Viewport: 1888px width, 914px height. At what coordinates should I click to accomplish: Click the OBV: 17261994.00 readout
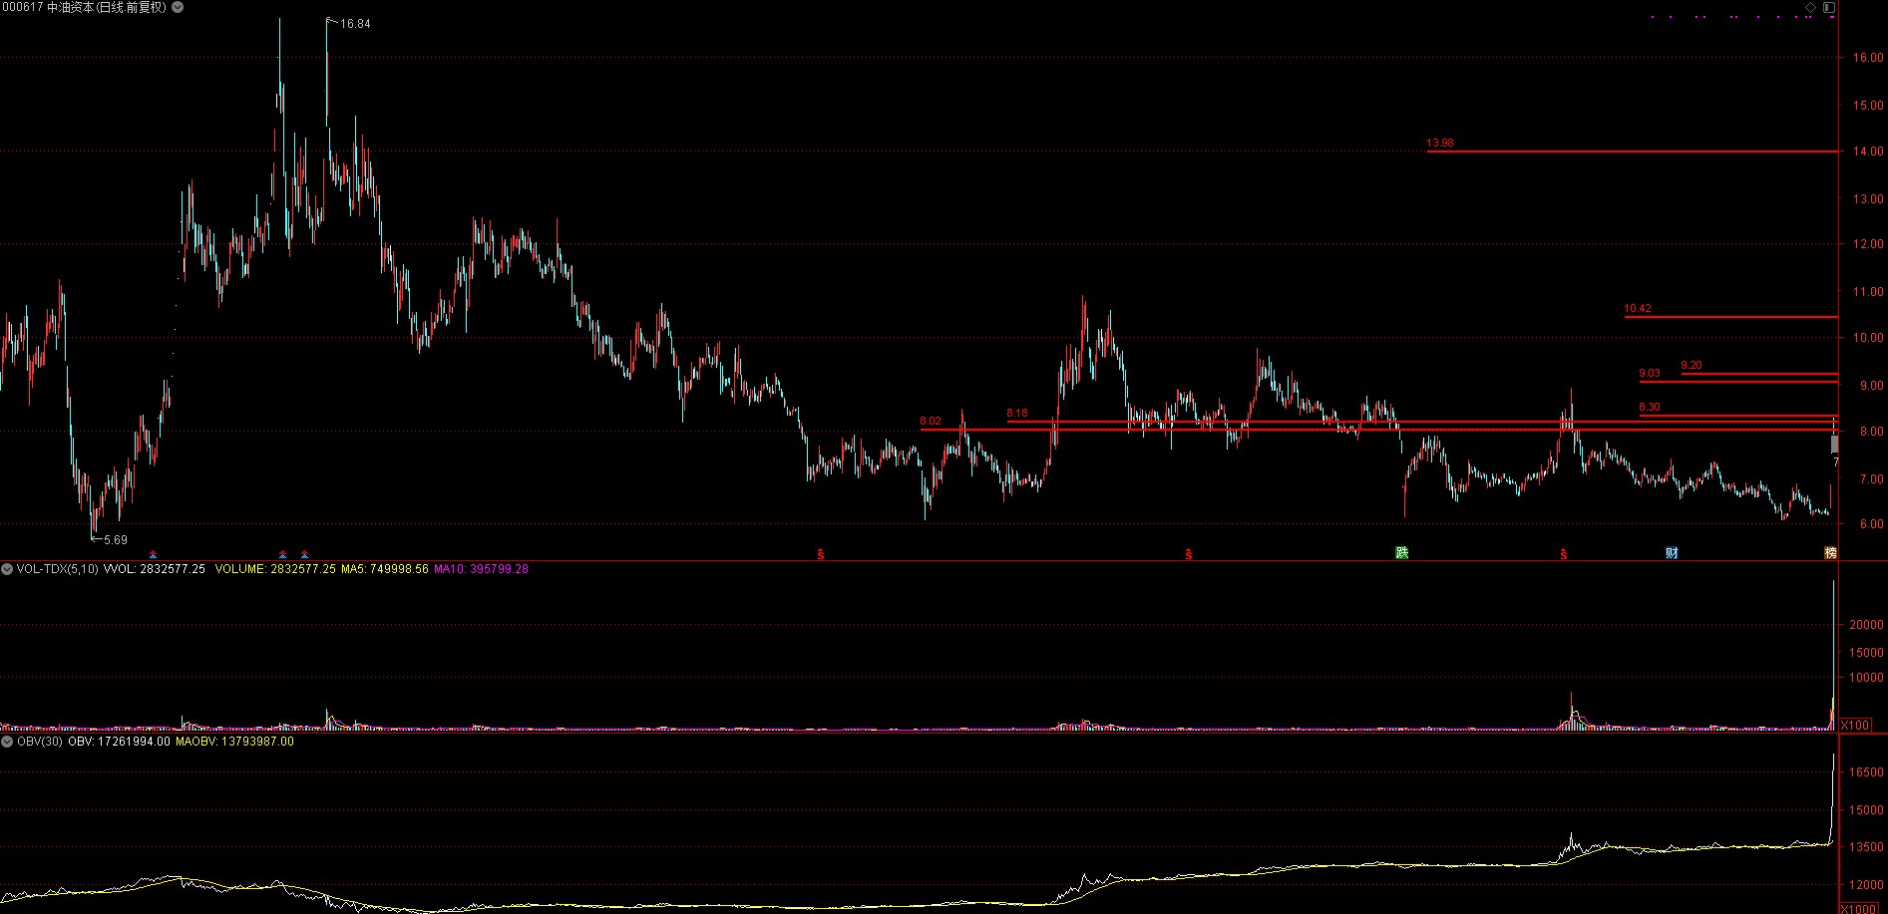coord(119,742)
